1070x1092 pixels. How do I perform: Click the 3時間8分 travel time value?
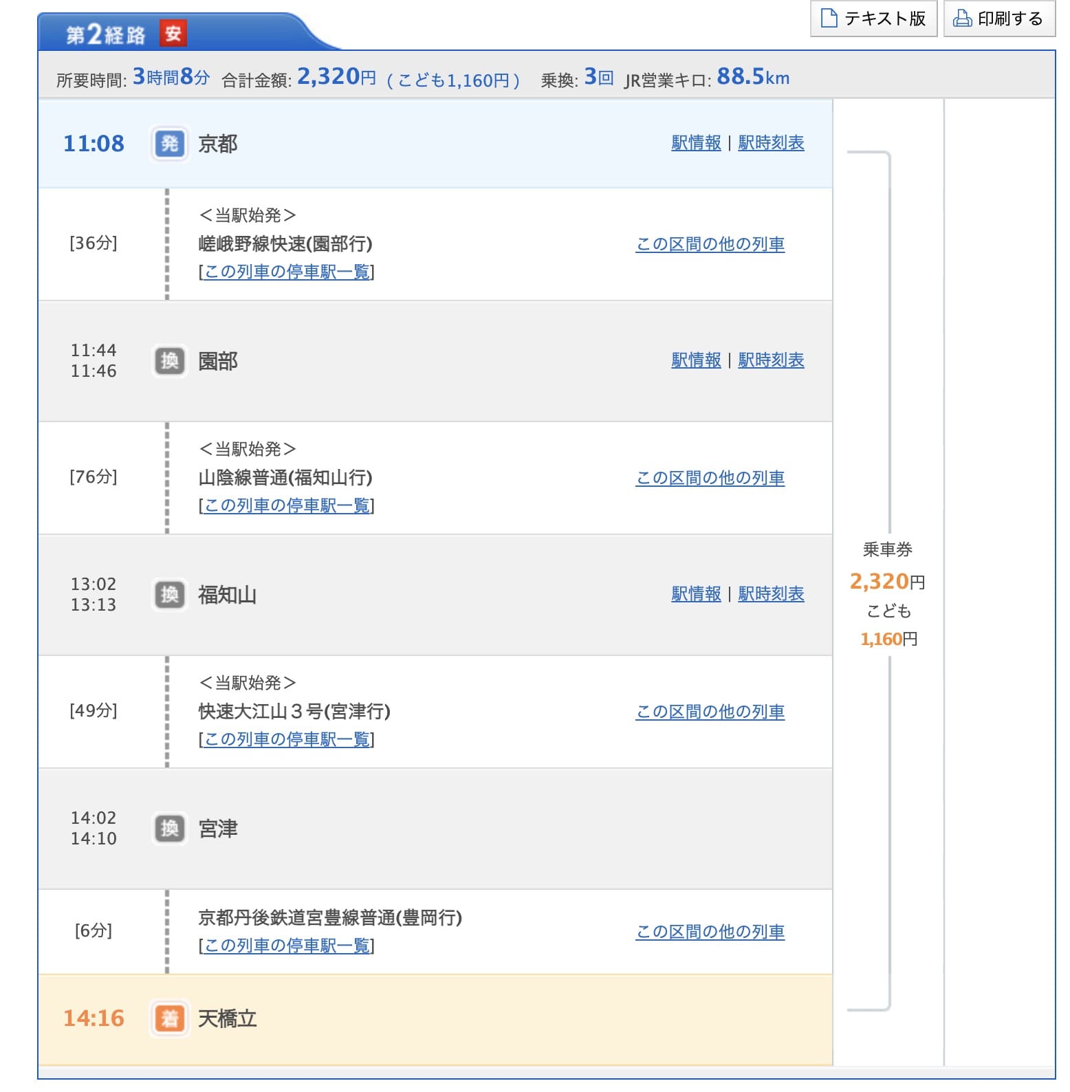pyautogui.click(x=171, y=77)
